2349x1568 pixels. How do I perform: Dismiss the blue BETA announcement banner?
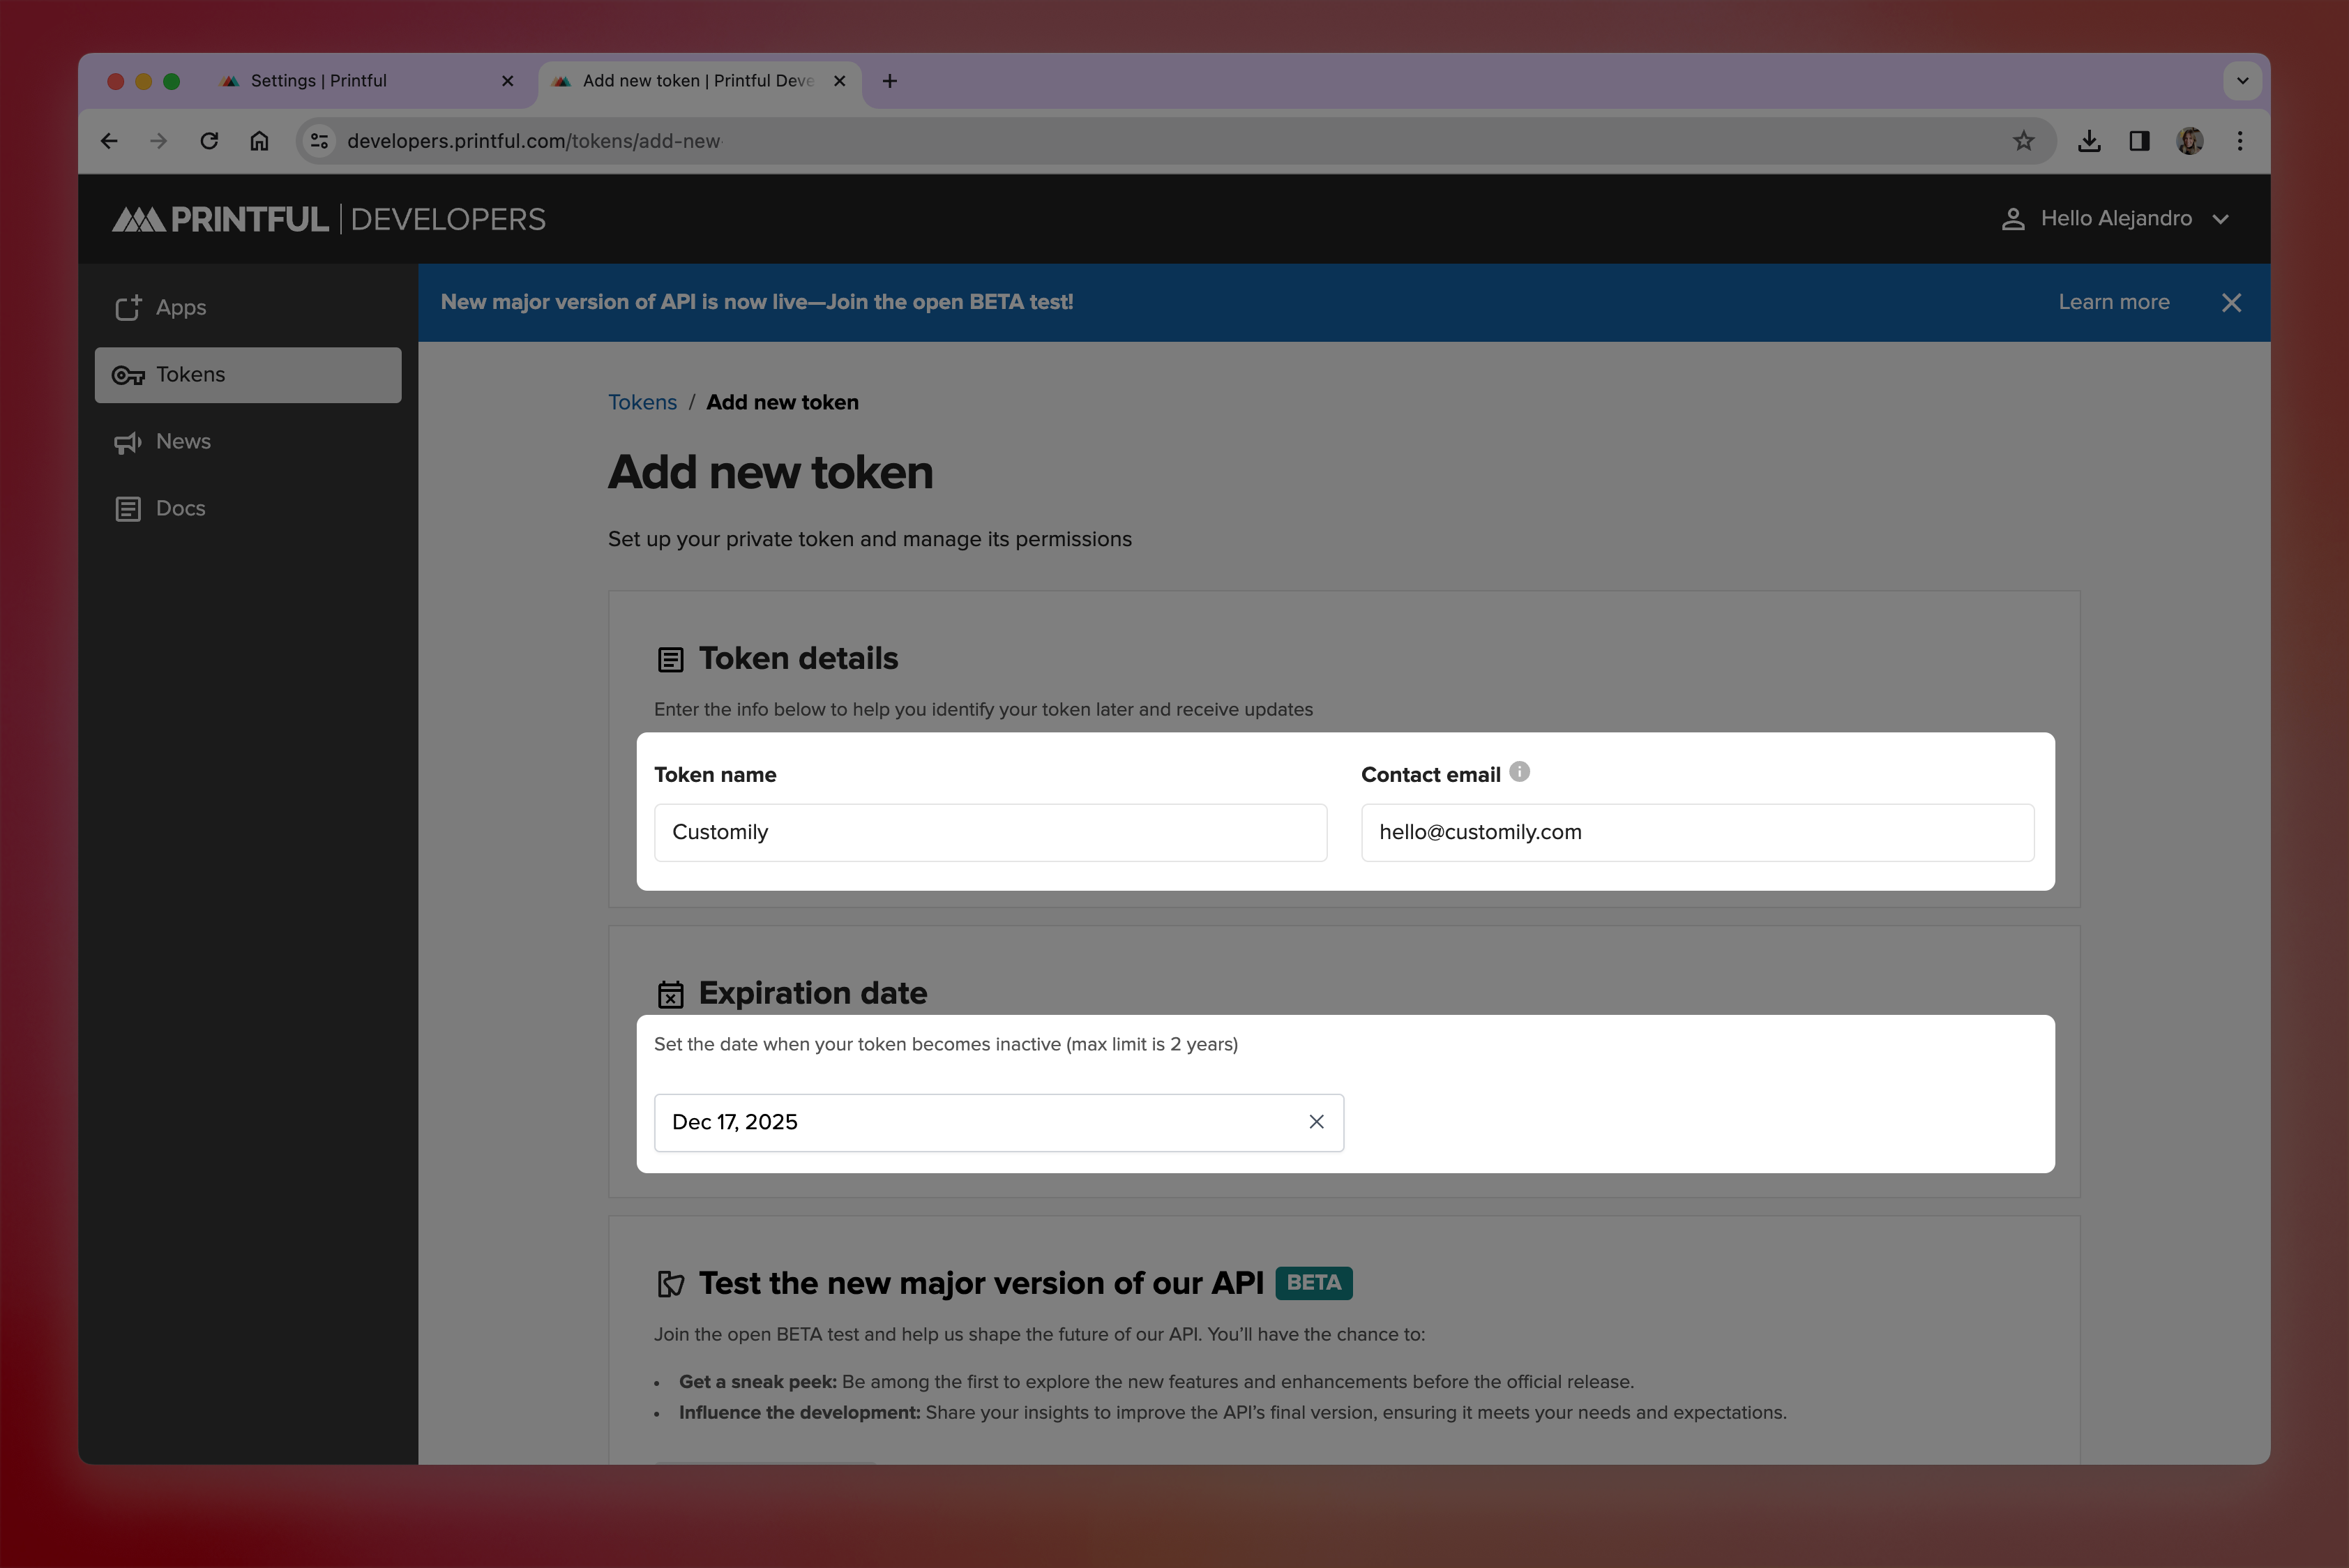pos(2231,303)
